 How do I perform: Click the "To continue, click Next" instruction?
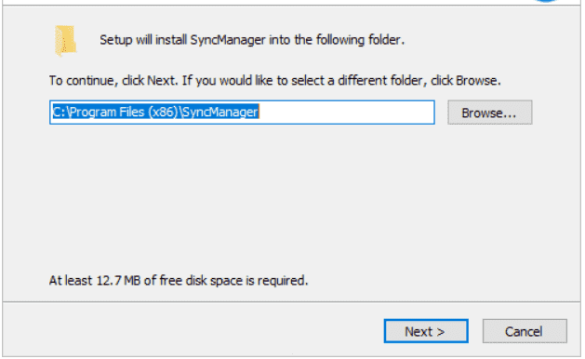[274, 81]
